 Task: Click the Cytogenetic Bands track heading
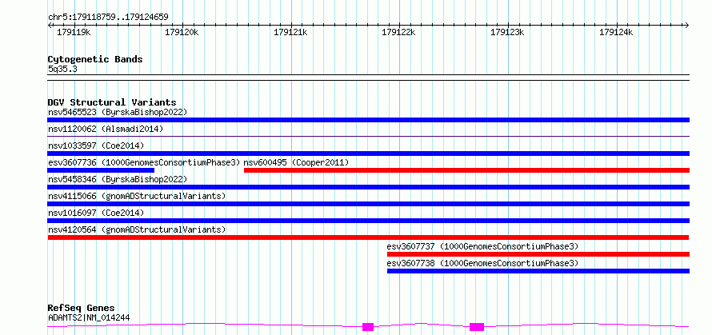pos(95,59)
